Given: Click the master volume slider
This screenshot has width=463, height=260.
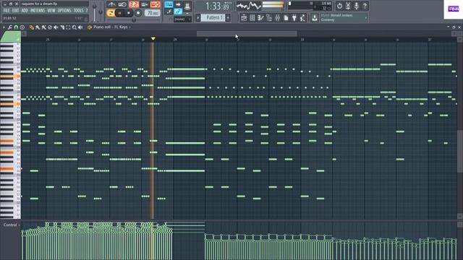Looking at the screenshot, I should [x=95, y=12].
